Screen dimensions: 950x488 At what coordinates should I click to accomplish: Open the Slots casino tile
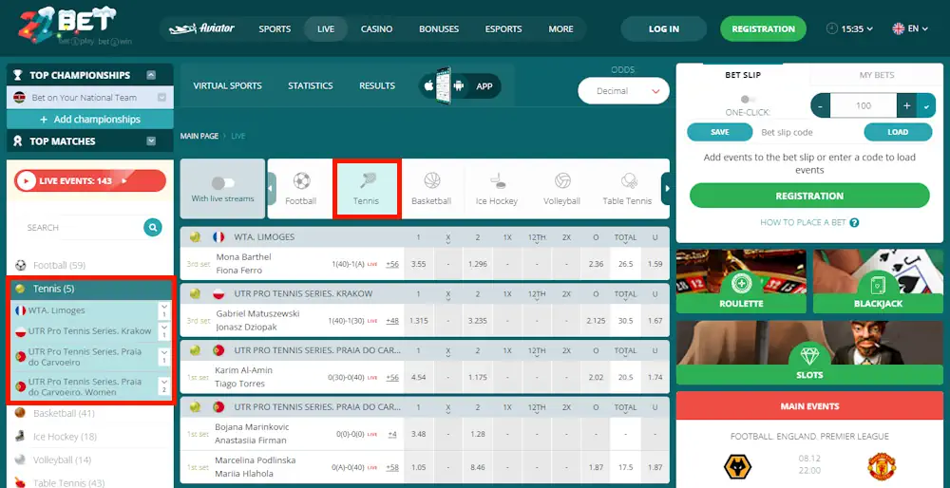[808, 352]
